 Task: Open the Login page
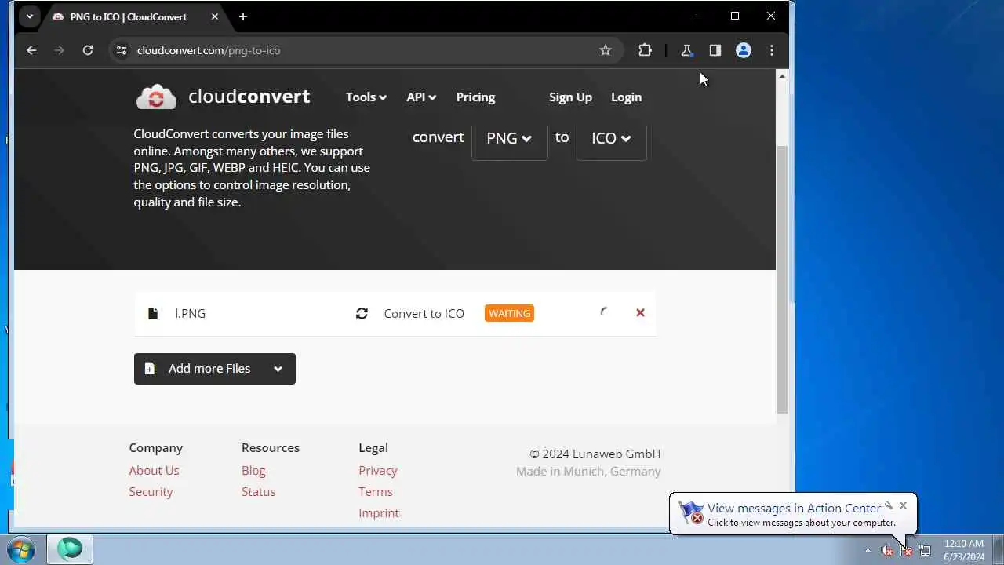pos(626,97)
